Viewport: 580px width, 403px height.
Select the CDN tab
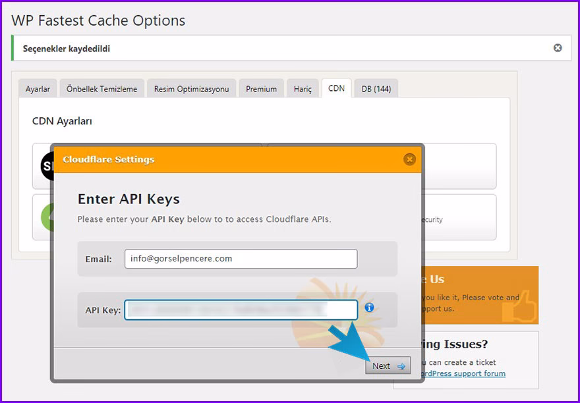click(x=336, y=88)
